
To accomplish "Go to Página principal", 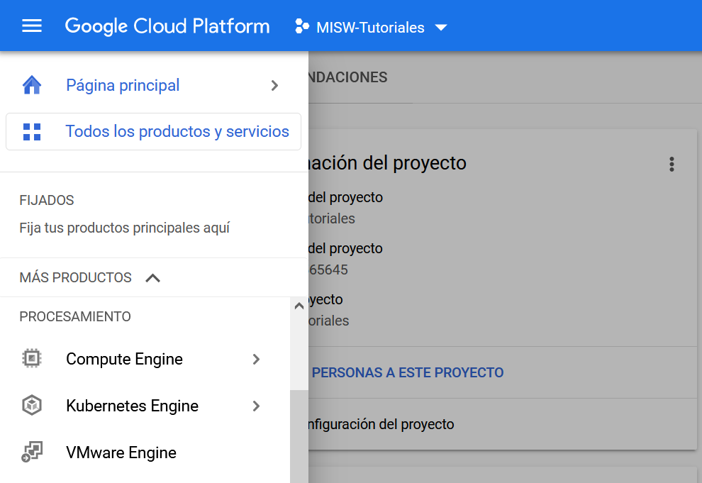I will [123, 85].
